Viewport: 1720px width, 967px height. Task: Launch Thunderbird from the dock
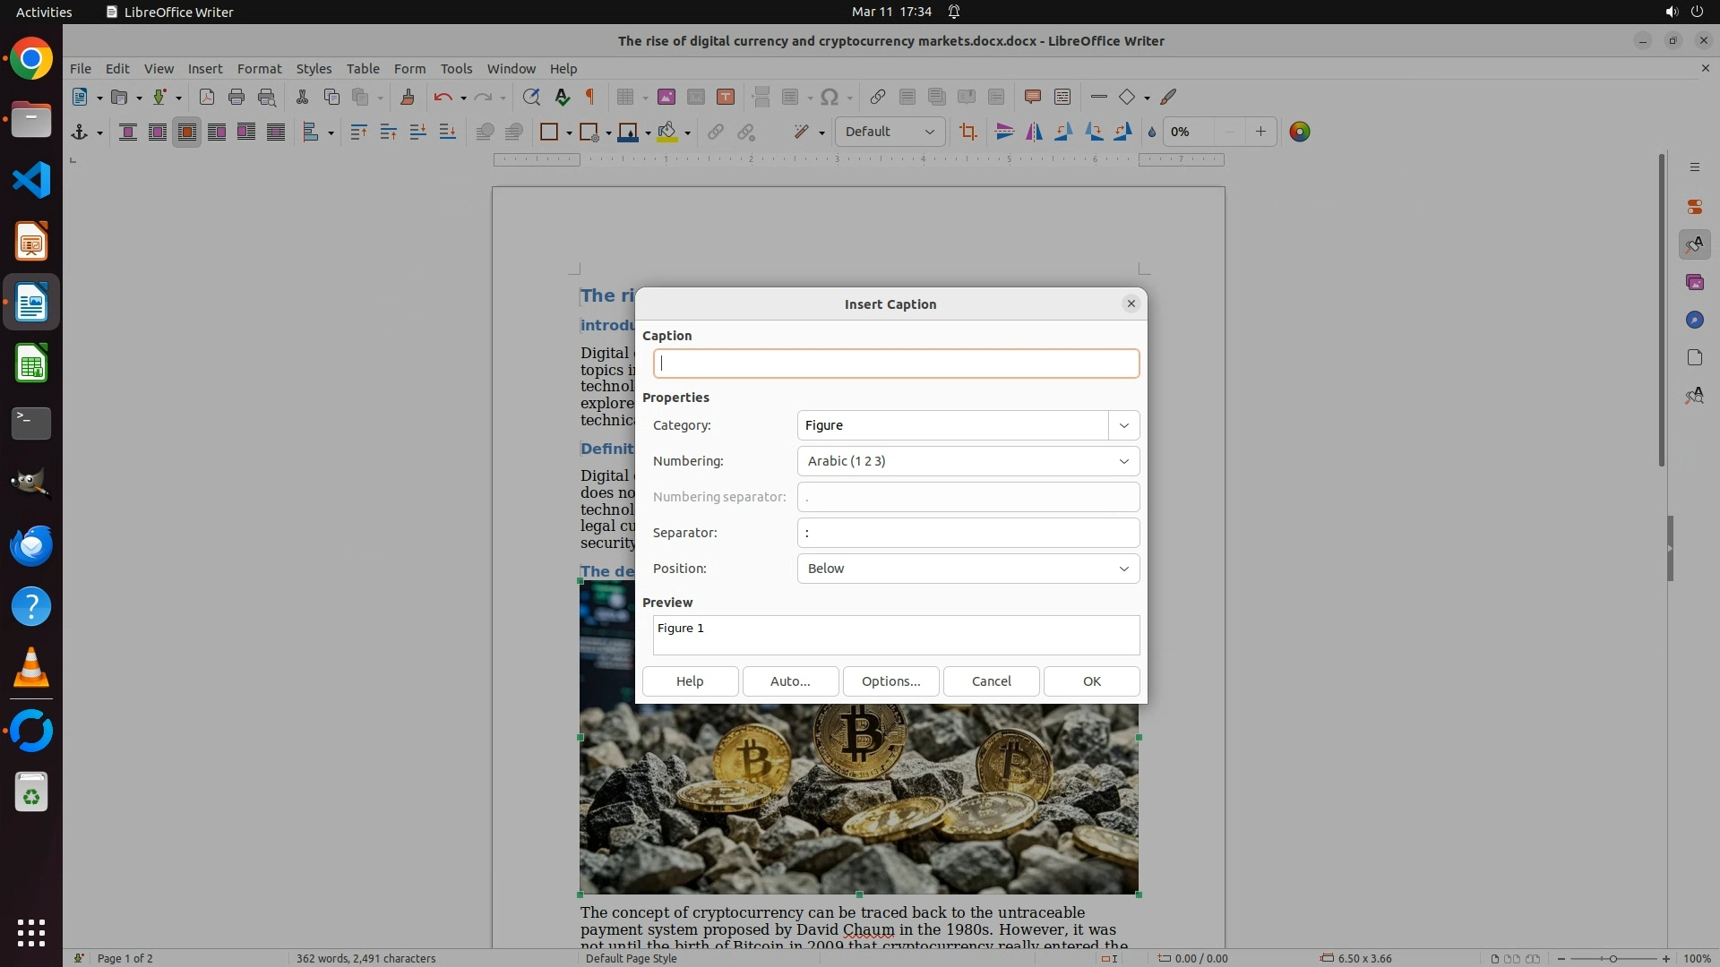tap(31, 545)
